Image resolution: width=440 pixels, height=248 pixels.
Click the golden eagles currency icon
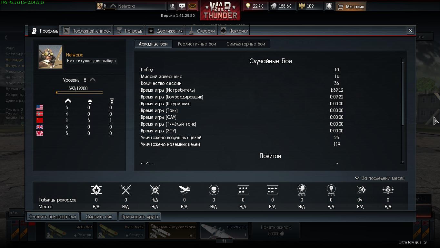[302, 6]
